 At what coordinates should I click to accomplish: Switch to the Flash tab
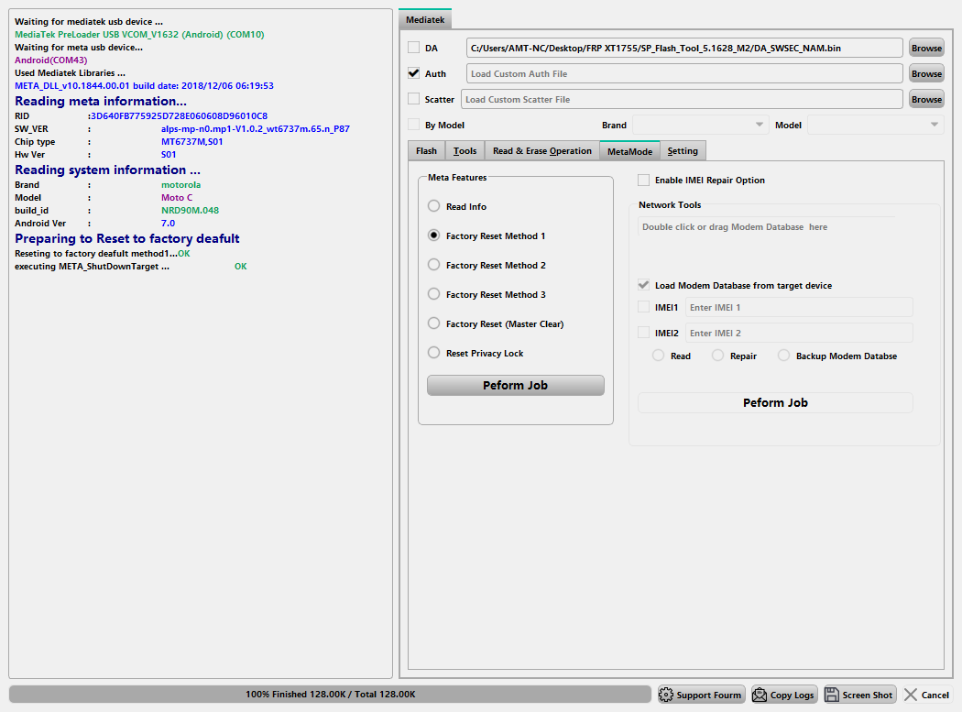click(426, 151)
